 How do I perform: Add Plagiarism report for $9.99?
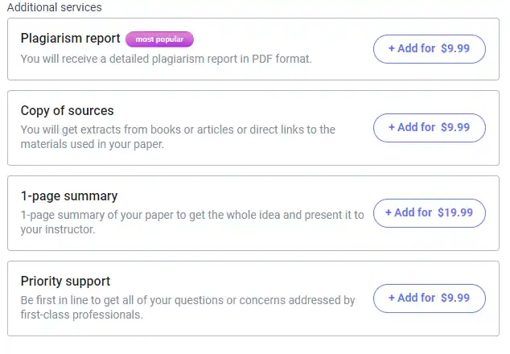click(430, 49)
